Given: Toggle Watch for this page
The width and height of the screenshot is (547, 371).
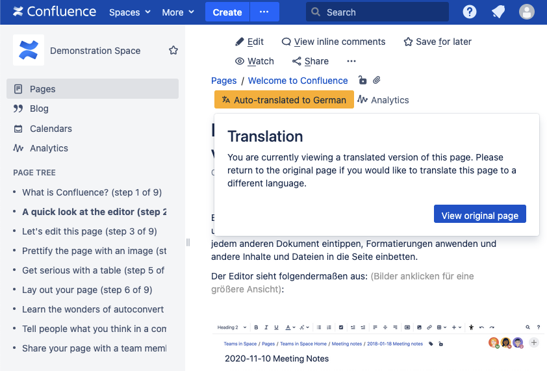Looking at the screenshot, I should click(x=254, y=62).
